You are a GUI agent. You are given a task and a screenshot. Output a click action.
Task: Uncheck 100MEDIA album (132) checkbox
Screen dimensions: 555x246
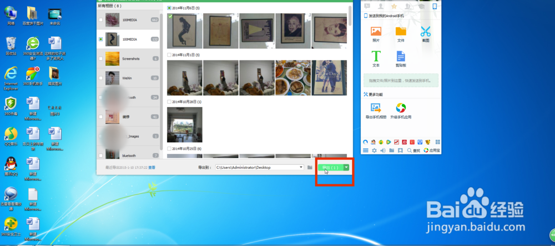tap(101, 39)
